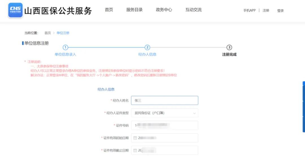Click 首页 in the breadcrumb
This screenshot has width=305, height=156.
point(48,33)
